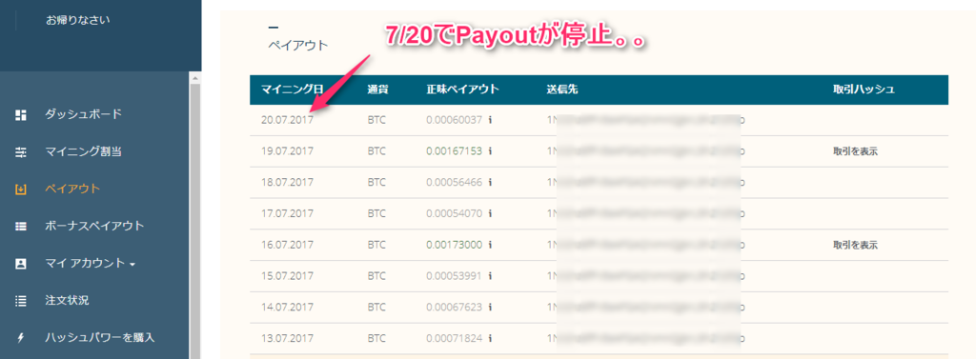Click info icon beside 0.00060037 payout
This screenshot has height=359, width=976.
[490, 119]
